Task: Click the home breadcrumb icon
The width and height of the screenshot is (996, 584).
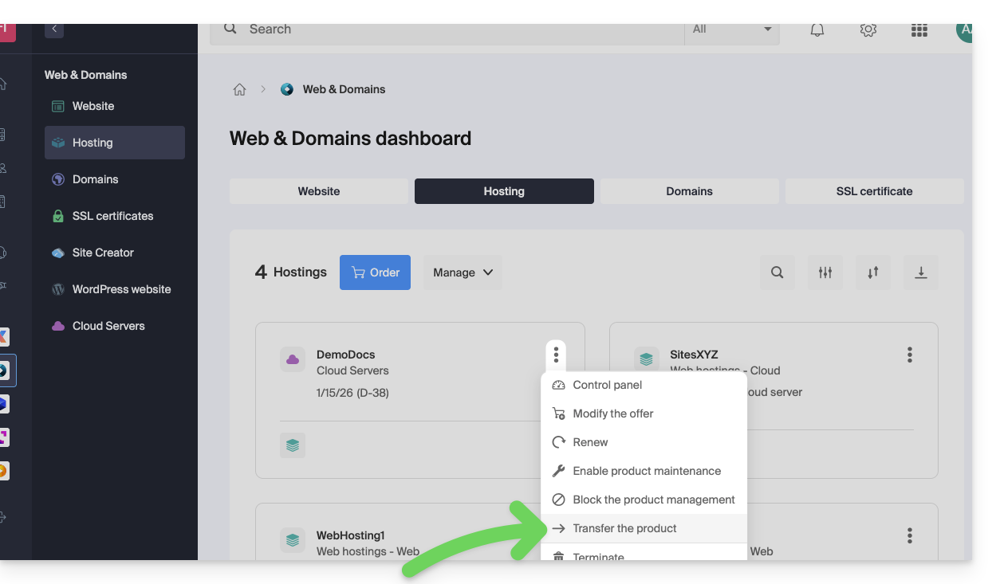Action: (x=239, y=89)
